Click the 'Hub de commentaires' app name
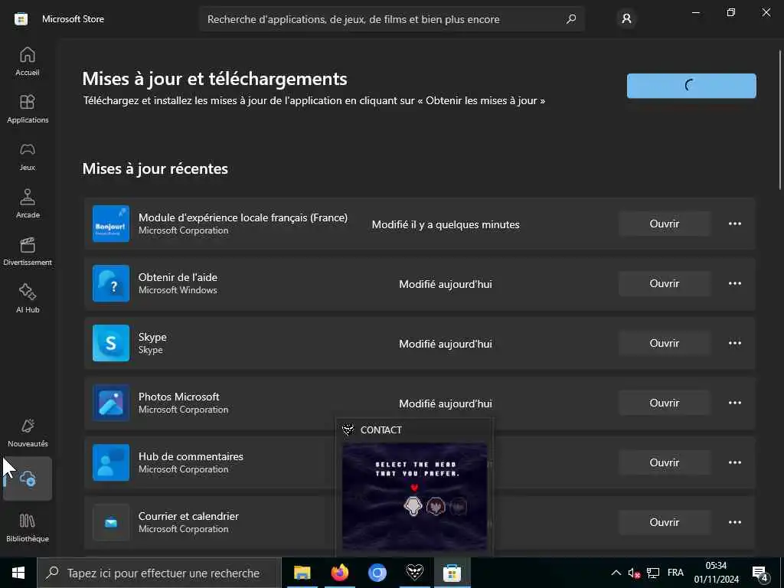This screenshot has height=588, width=784. click(x=191, y=456)
